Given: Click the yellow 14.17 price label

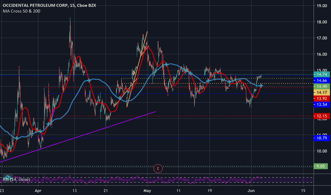Looking at the screenshot, I should 322,92.
